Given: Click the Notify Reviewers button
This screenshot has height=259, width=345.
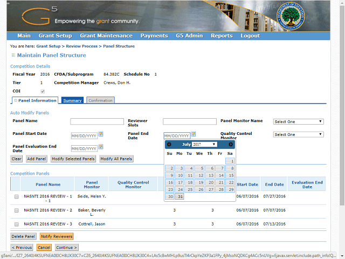Looking at the screenshot, I should click(57, 236).
